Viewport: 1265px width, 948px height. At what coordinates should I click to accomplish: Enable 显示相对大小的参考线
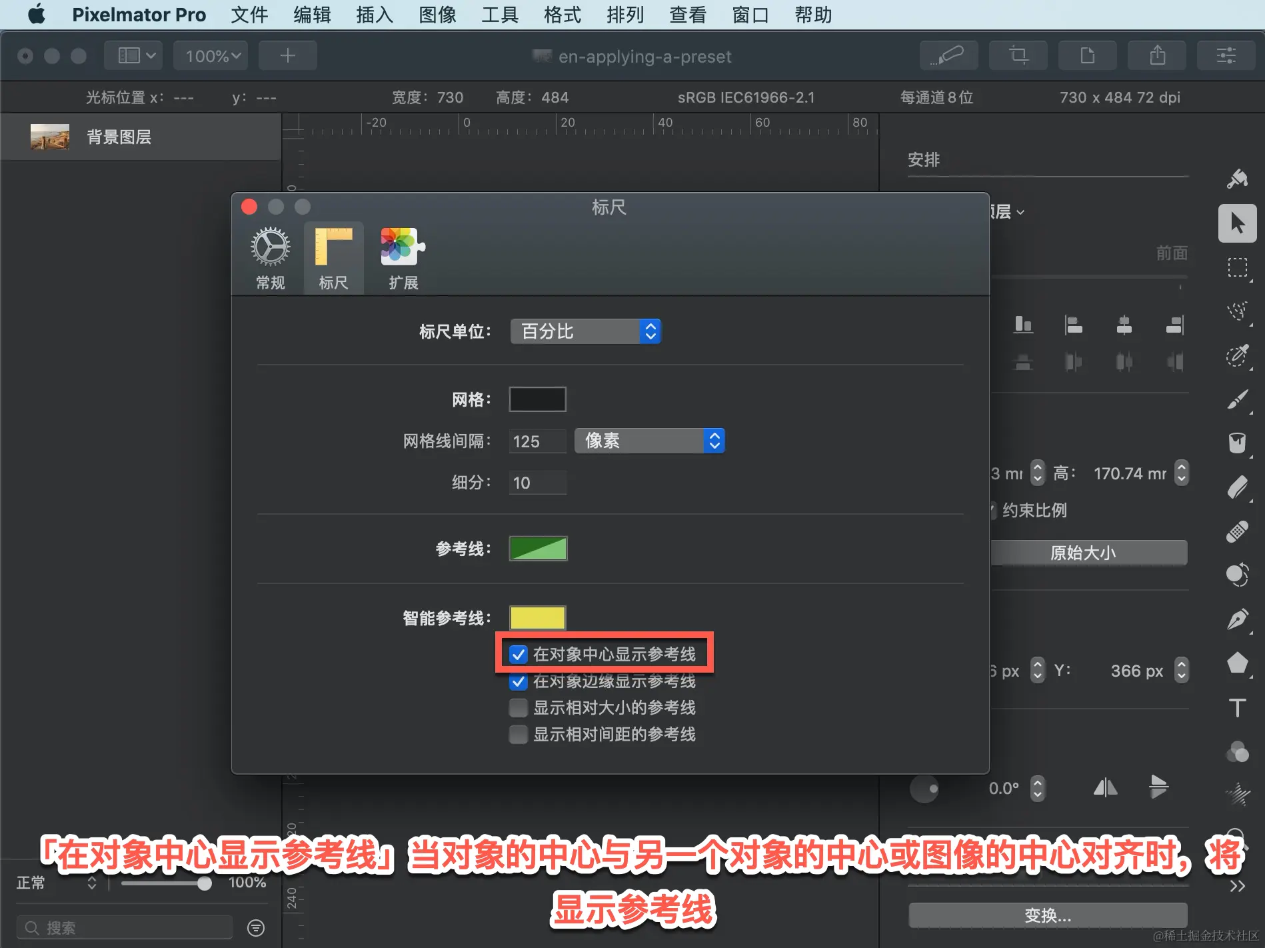pos(519,707)
